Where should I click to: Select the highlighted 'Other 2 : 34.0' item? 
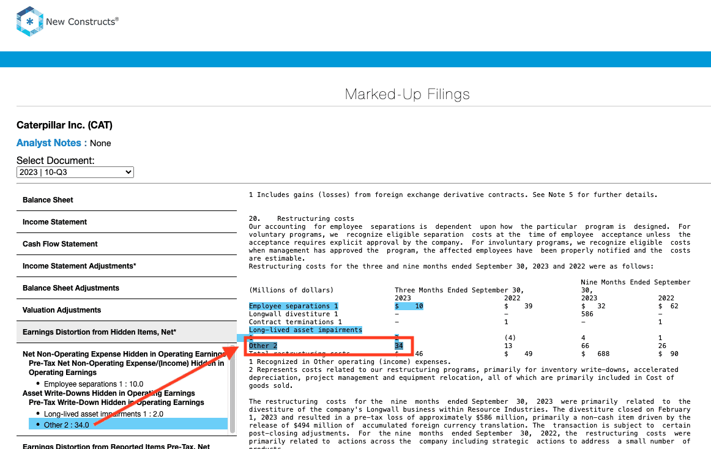128,425
